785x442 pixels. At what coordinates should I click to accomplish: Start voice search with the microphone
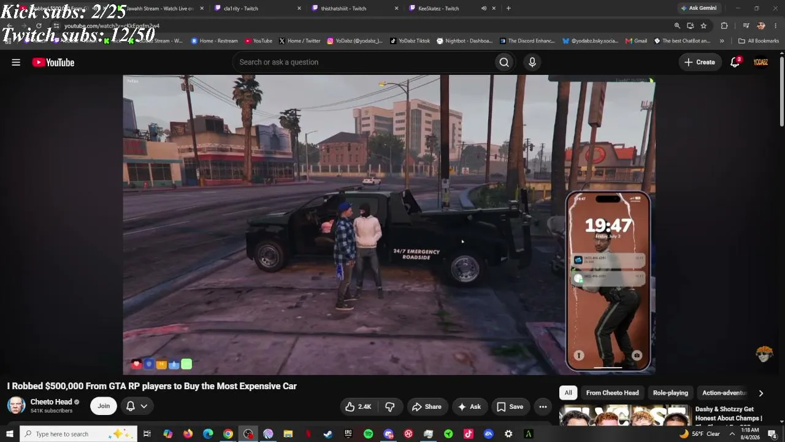[x=532, y=62]
